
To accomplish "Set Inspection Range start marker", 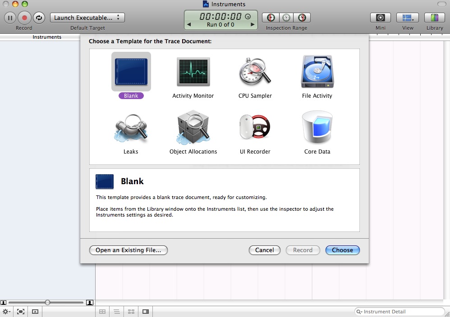I will point(271,18).
